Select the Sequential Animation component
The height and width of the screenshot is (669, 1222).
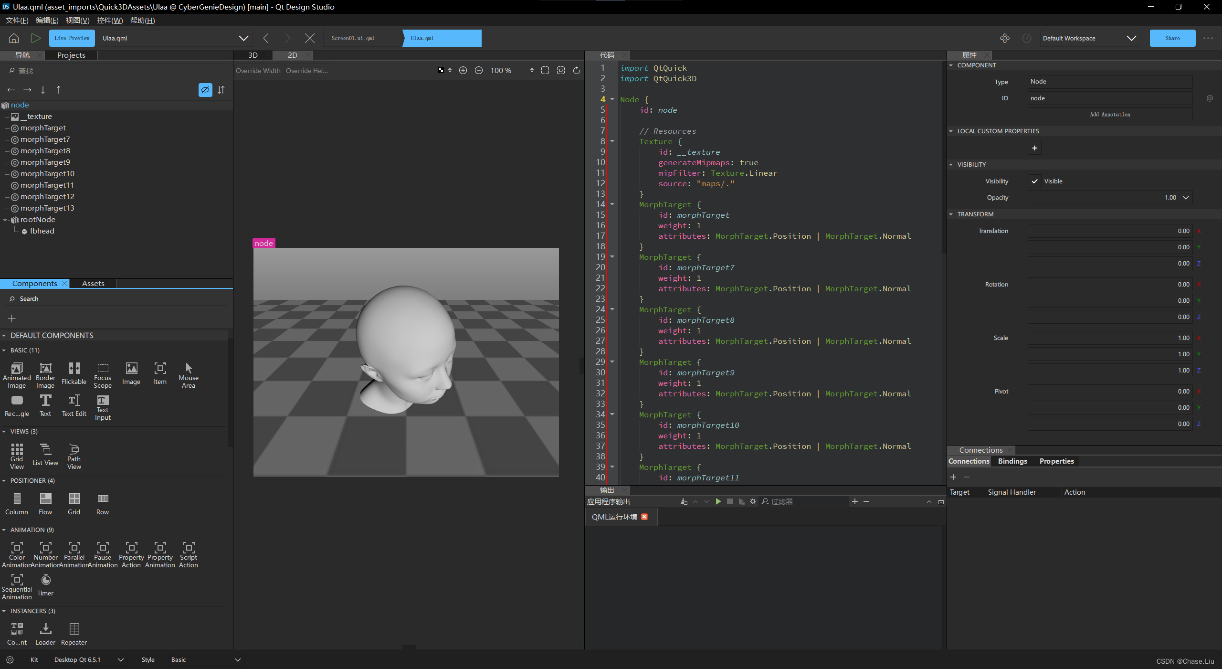click(17, 584)
